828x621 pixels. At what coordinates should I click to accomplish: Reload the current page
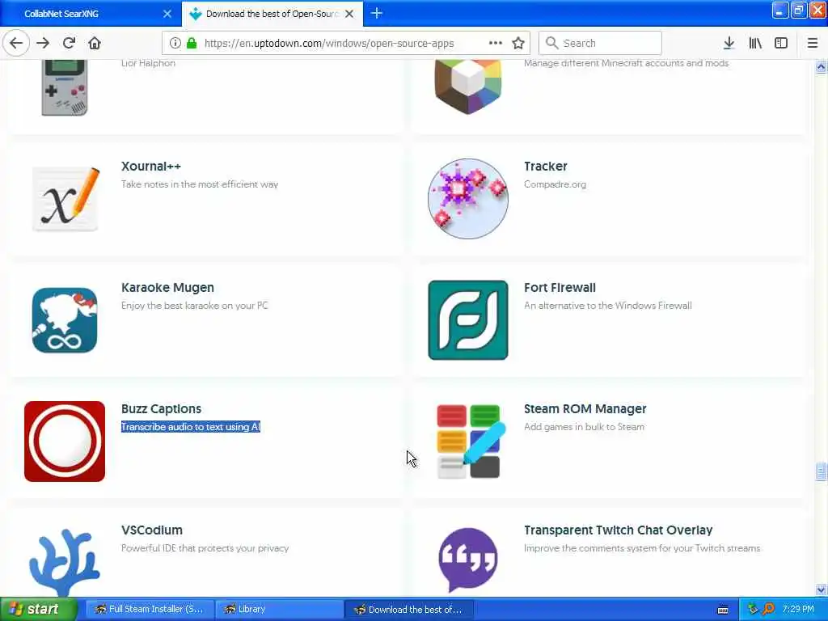click(69, 44)
